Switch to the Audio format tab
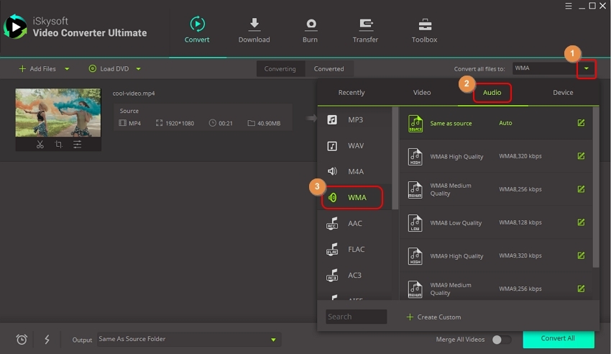 (x=492, y=93)
